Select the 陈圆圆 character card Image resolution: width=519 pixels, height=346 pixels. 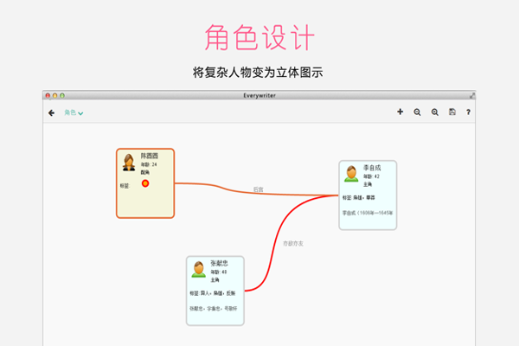pyautogui.click(x=145, y=183)
